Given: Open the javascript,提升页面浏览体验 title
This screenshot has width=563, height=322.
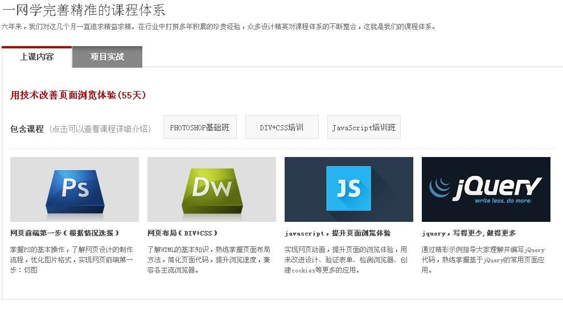Looking at the screenshot, I should pos(338,233).
